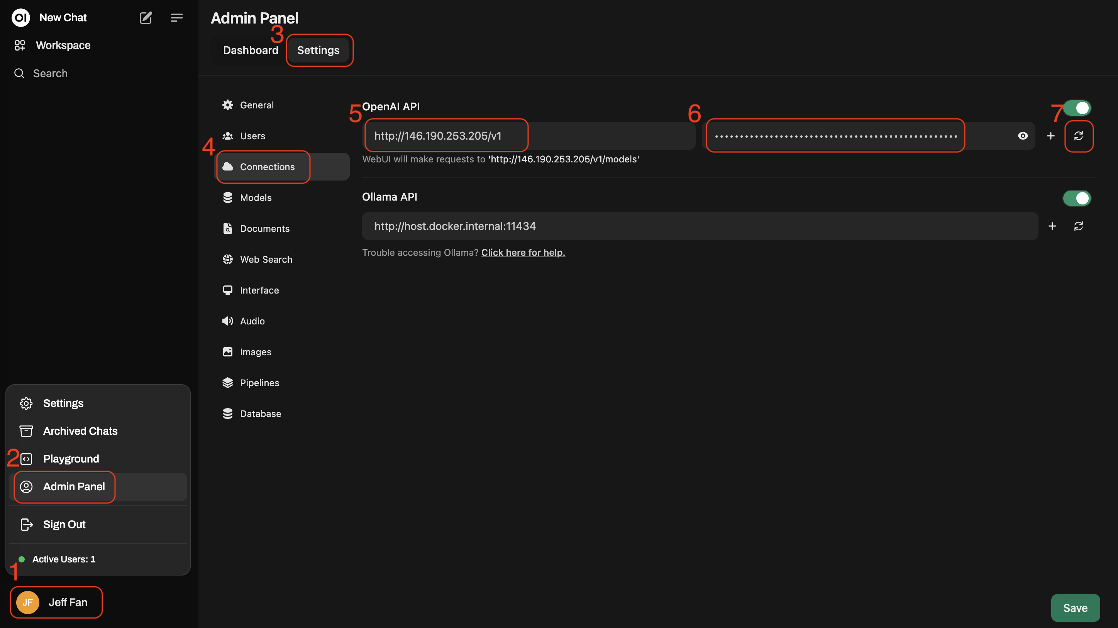This screenshot has width=1118, height=628.
Task: Open the Database section
Action: pyautogui.click(x=261, y=413)
